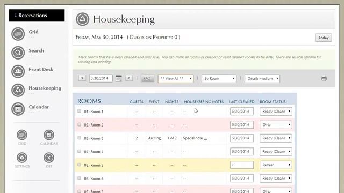Click the Today button
The height and width of the screenshot is (193, 344).
(x=324, y=38)
